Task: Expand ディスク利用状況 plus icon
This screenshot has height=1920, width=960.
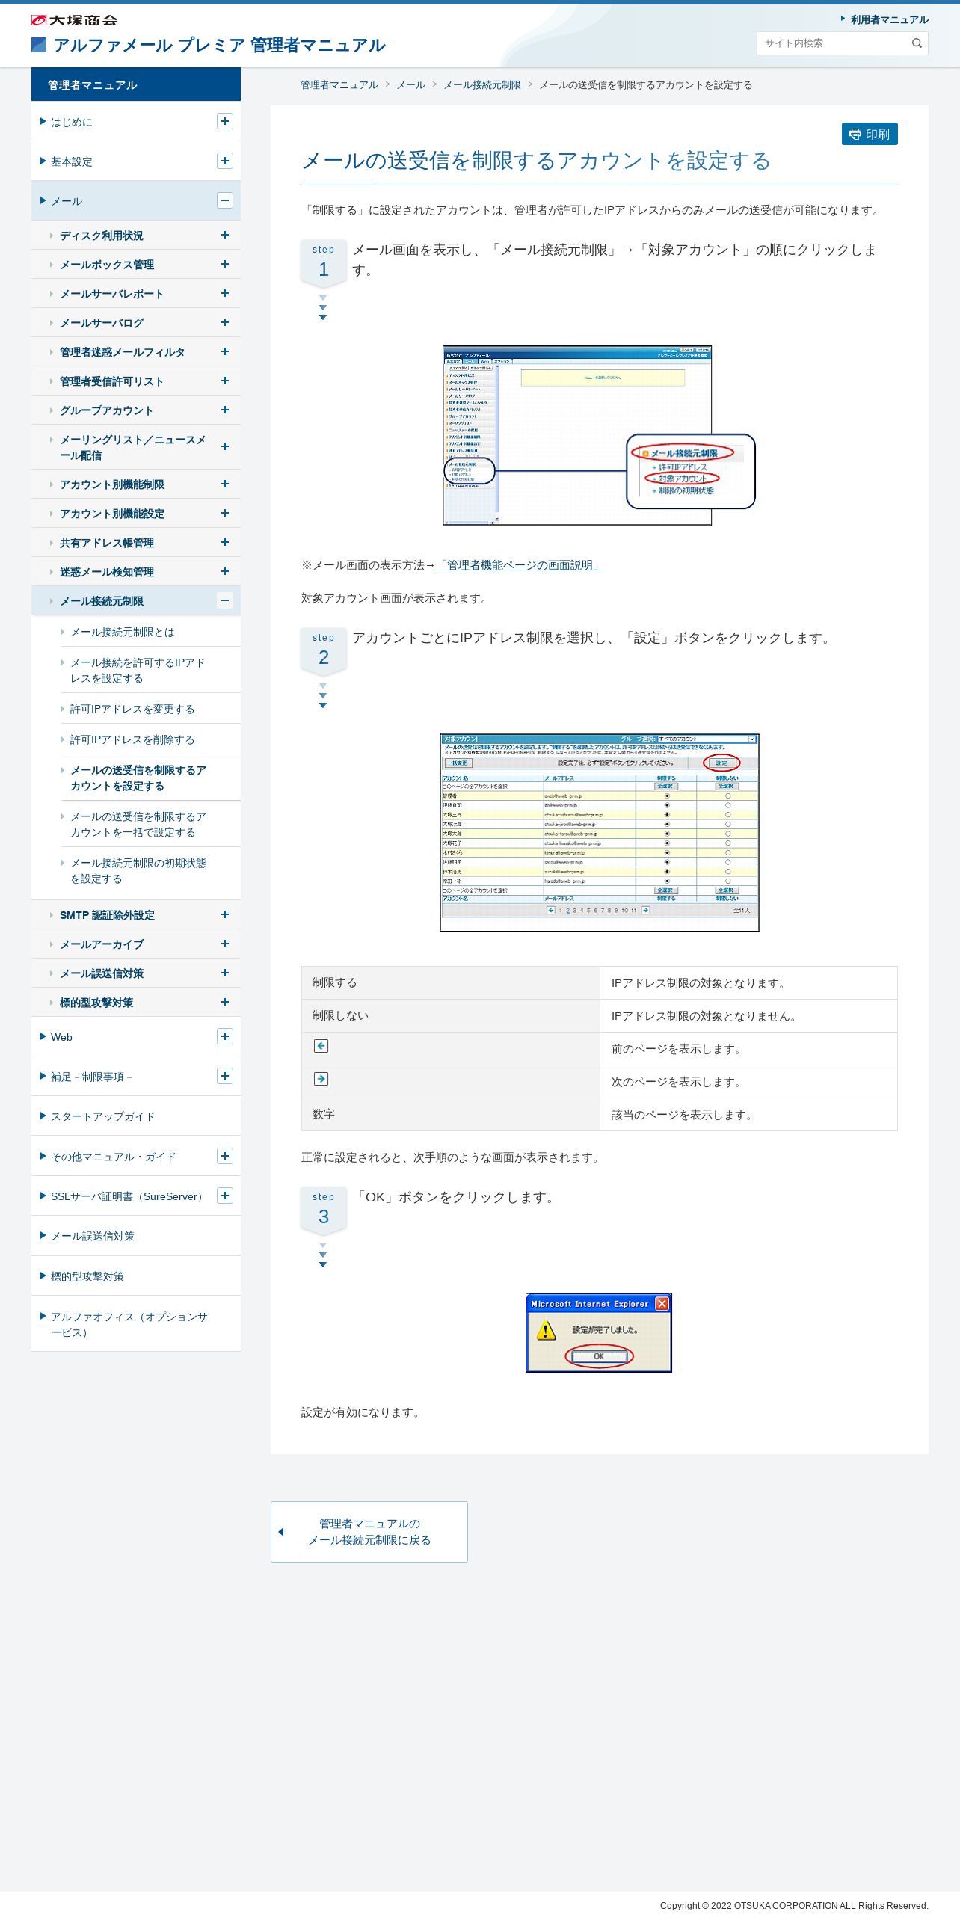Action: click(225, 235)
